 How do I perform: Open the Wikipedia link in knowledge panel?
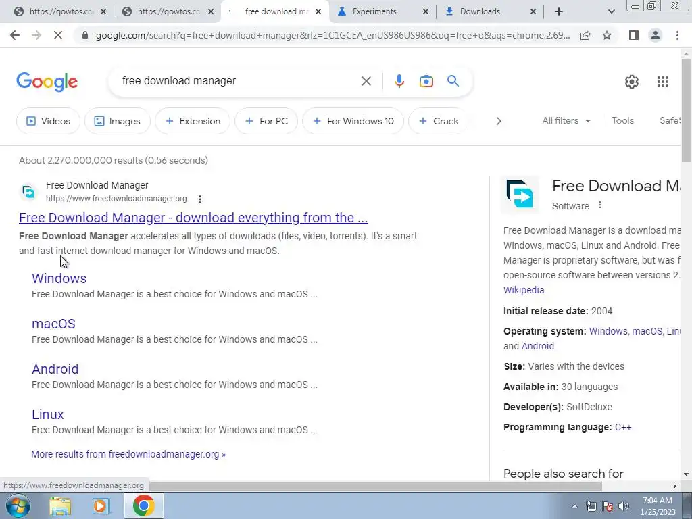(x=524, y=290)
